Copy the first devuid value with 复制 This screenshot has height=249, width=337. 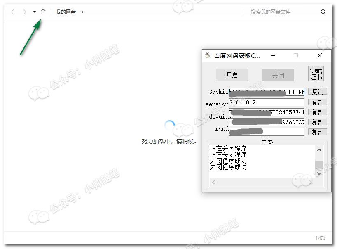pyautogui.click(x=318, y=112)
